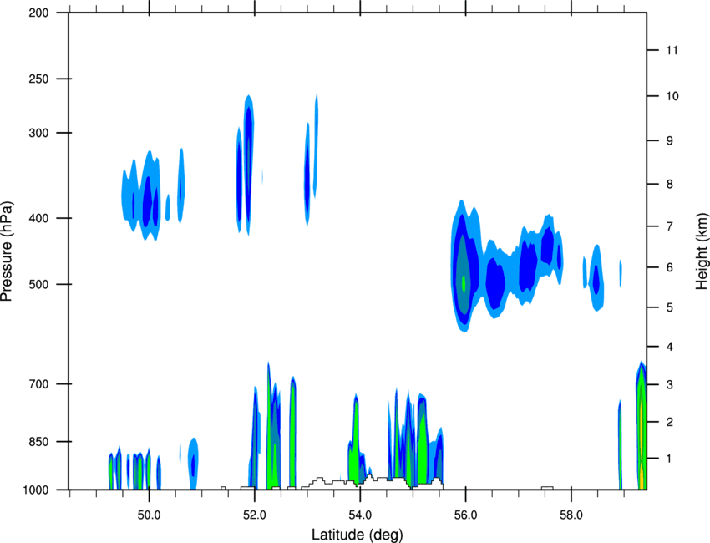Click the 52.0 latitude tick label
This screenshot has height=543, width=710.
click(x=255, y=515)
